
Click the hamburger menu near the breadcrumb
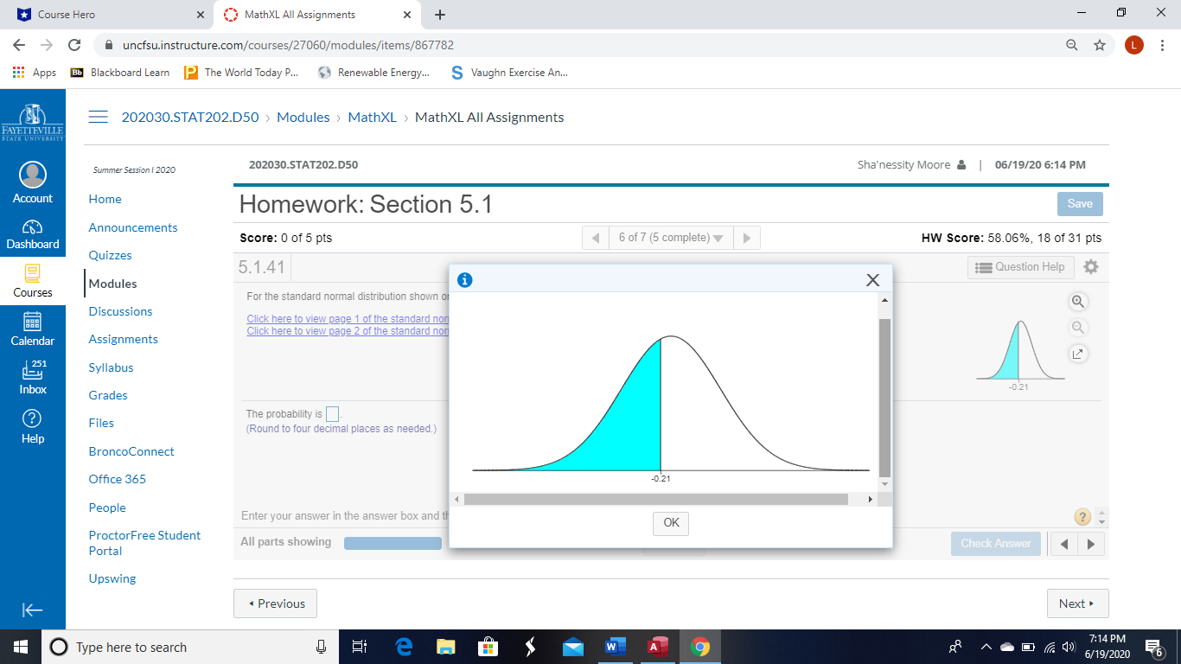point(98,116)
